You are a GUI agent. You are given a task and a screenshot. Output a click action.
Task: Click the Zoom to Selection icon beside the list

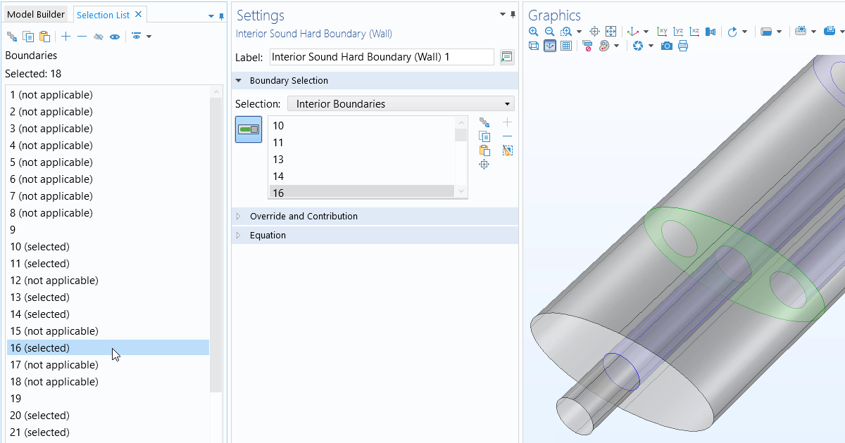pyautogui.click(x=484, y=164)
